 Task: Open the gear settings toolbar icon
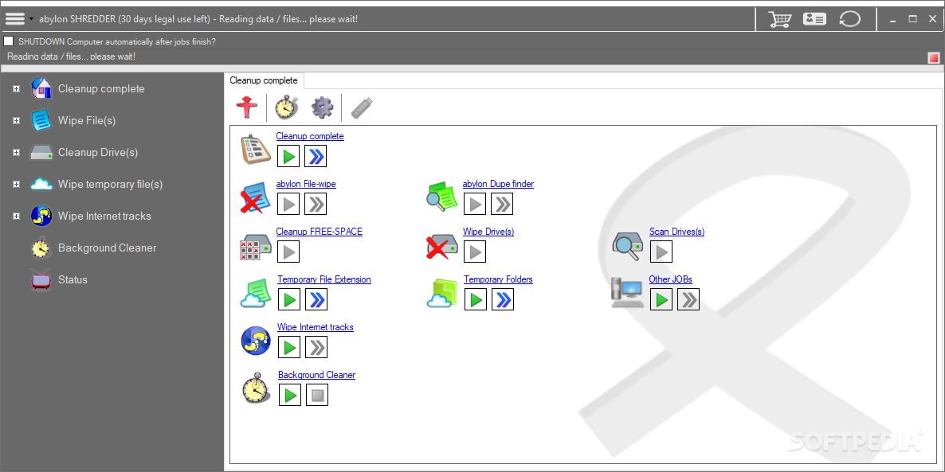(322, 107)
